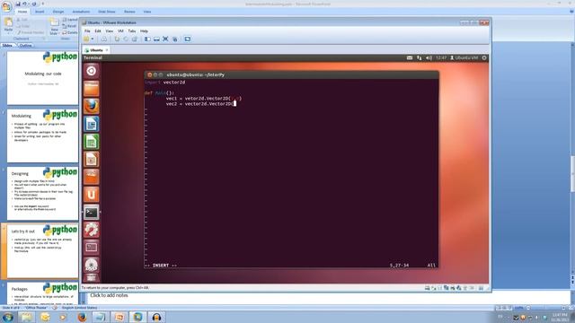Open Ubuntu One from the launcher
Viewport: 575px width, 323px height.
point(92,195)
